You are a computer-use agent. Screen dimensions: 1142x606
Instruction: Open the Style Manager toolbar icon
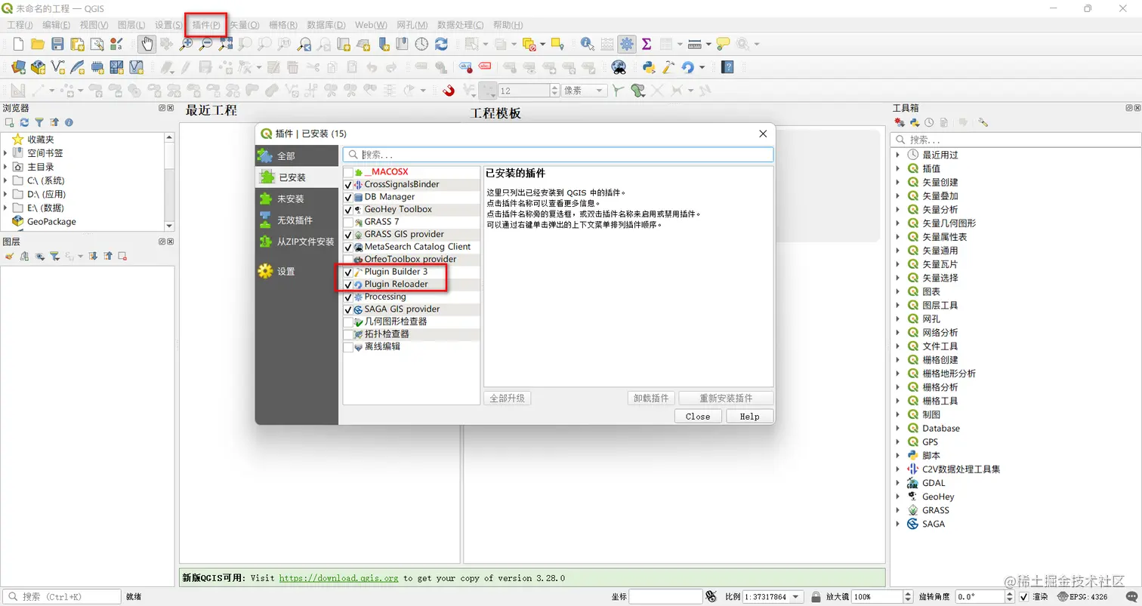(x=116, y=45)
